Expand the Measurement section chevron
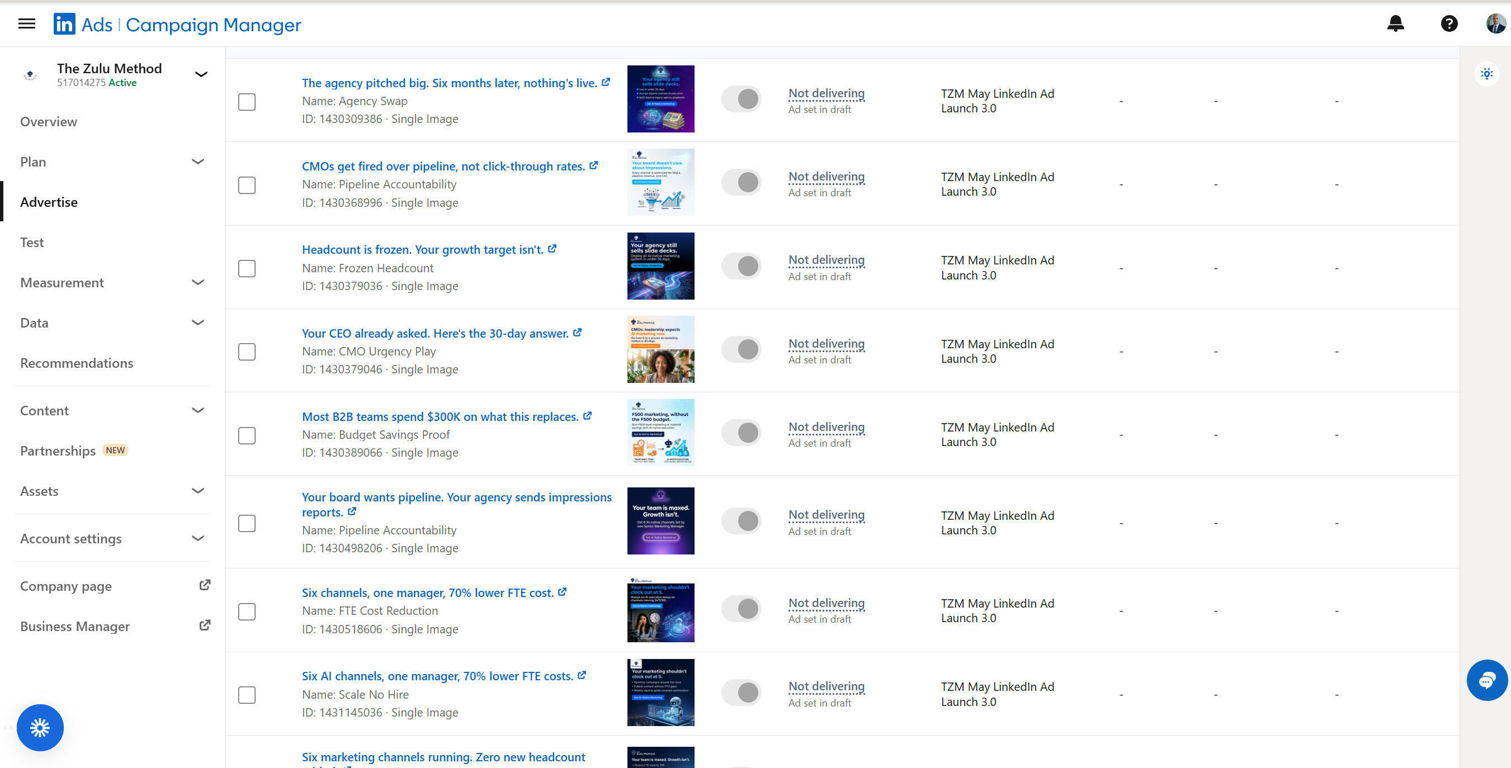 pos(199,282)
